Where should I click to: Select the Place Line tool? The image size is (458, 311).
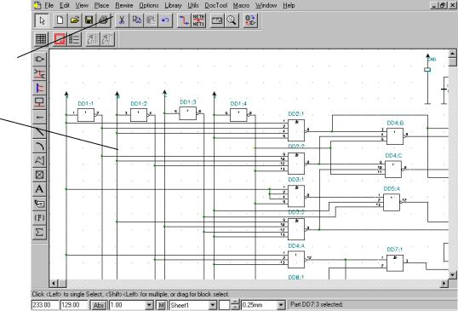coord(39,131)
